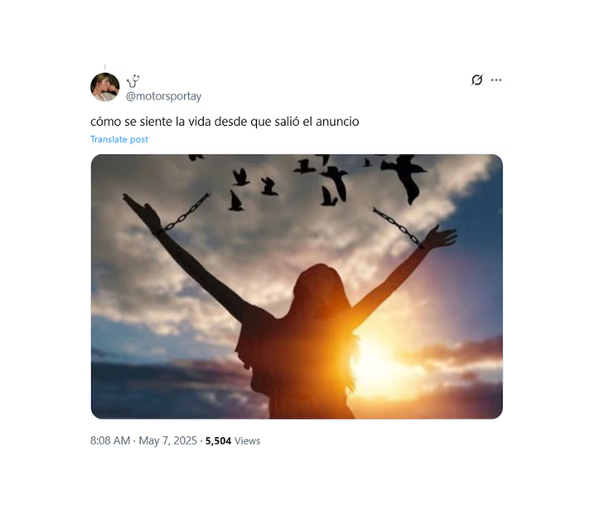Image resolution: width=605 pixels, height=519 pixels.
Task: Click the broken chain on her left-raised hand
Action: [x=185, y=213]
